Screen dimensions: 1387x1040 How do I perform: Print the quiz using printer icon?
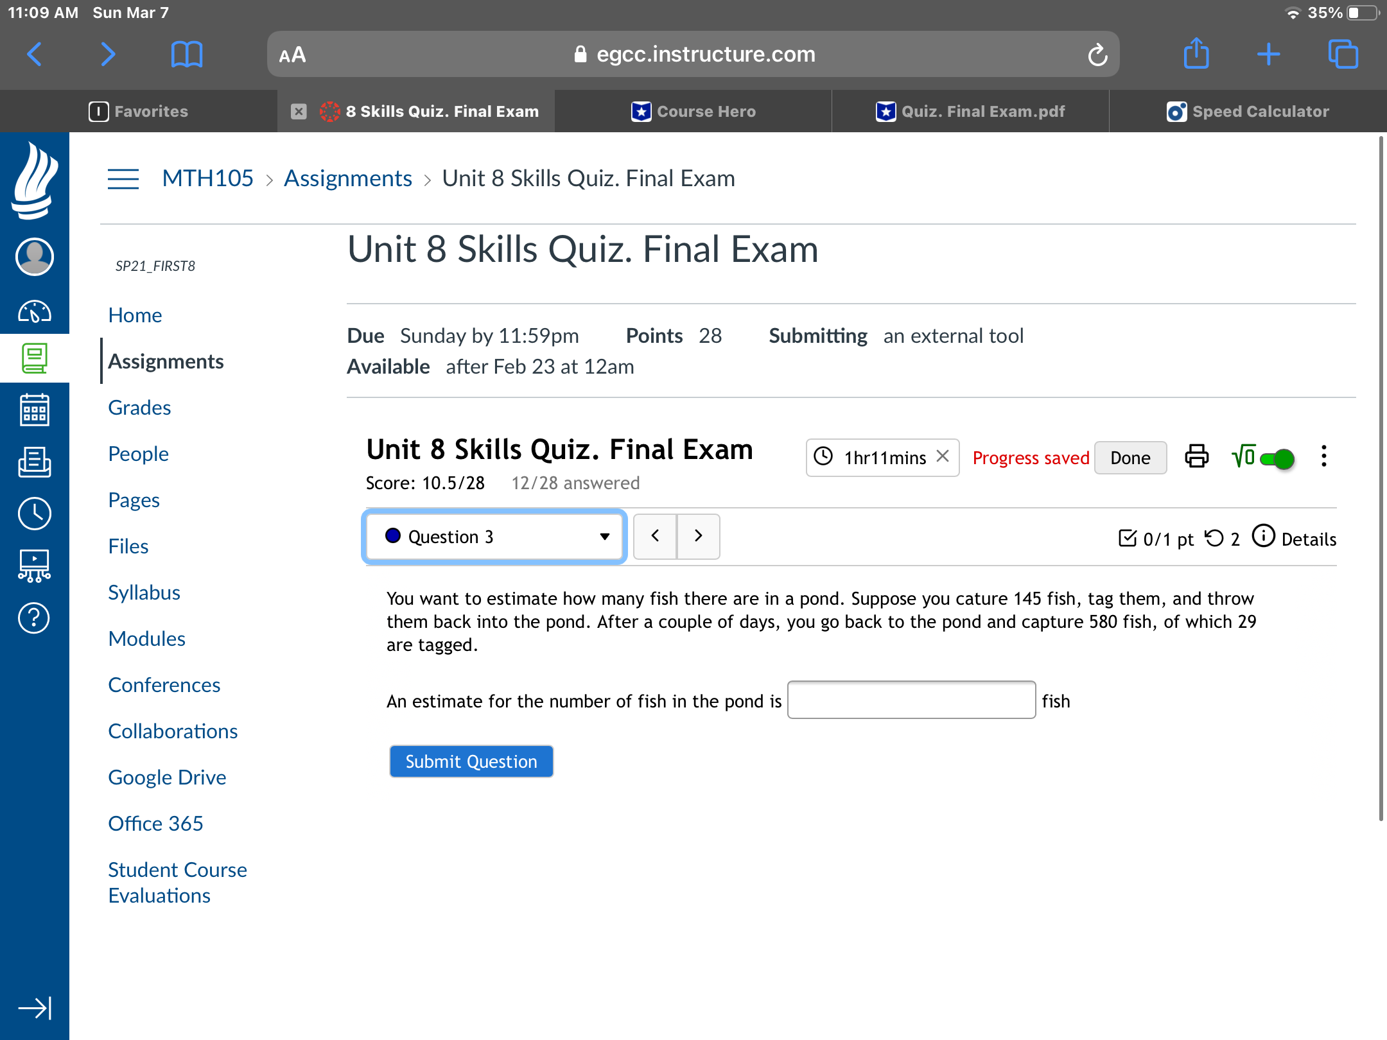(1196, 457)
